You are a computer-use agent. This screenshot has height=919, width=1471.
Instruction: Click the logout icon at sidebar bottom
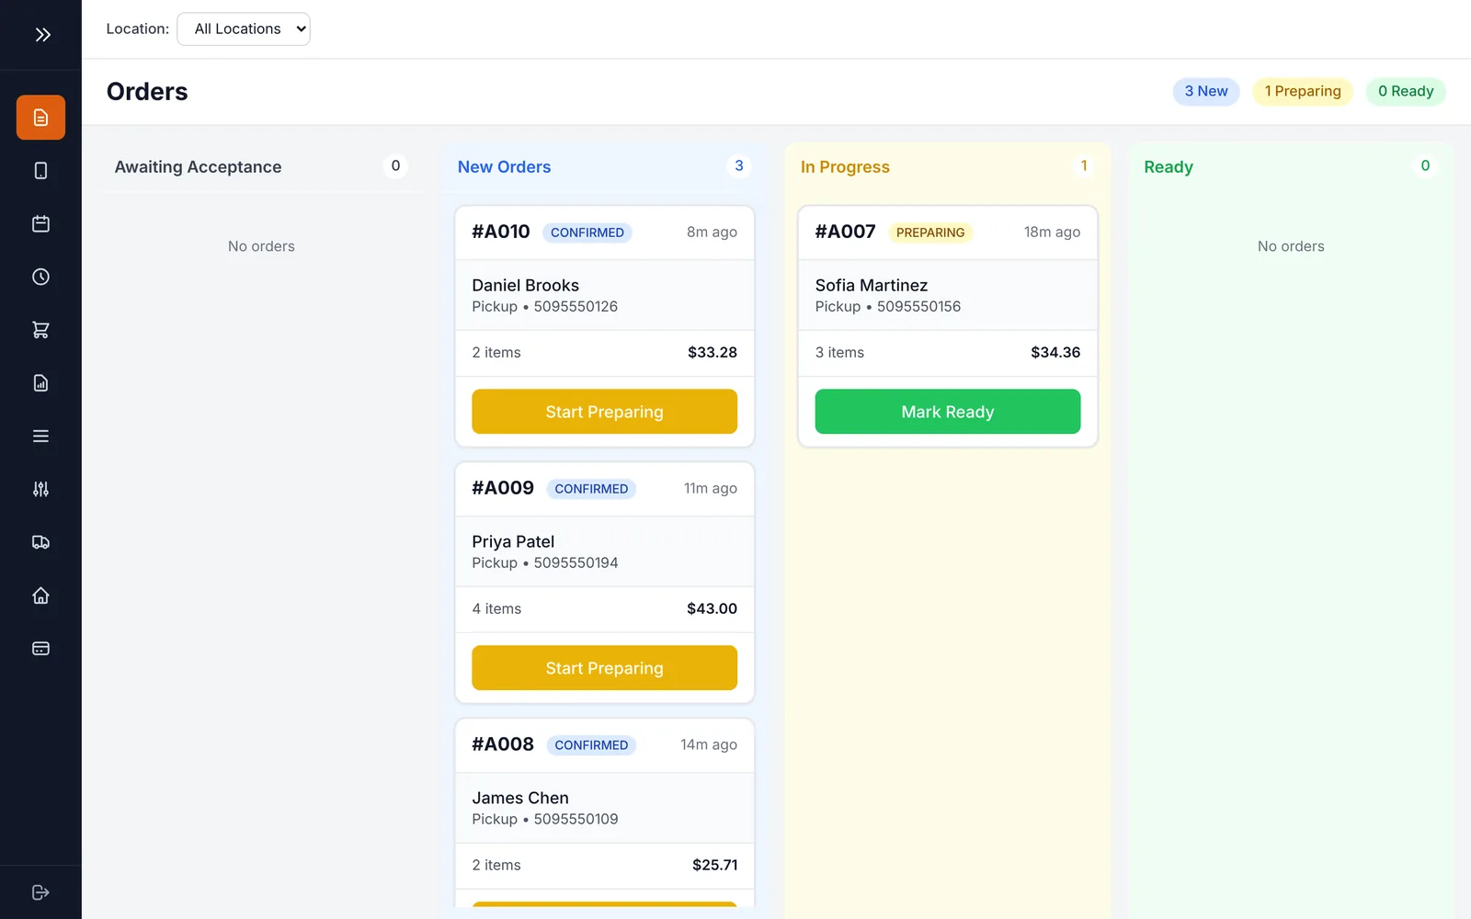pos(40,892)
